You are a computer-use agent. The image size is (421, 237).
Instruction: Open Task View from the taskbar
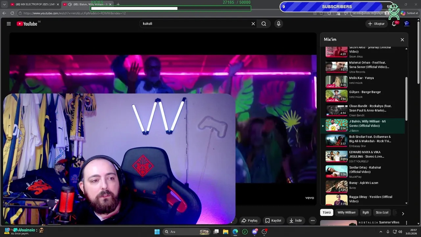[x=216, y=232]
